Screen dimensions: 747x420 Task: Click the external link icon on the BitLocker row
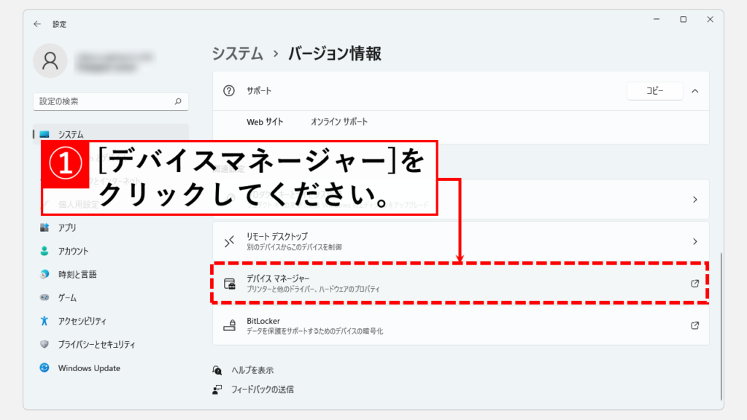(694, 325)
